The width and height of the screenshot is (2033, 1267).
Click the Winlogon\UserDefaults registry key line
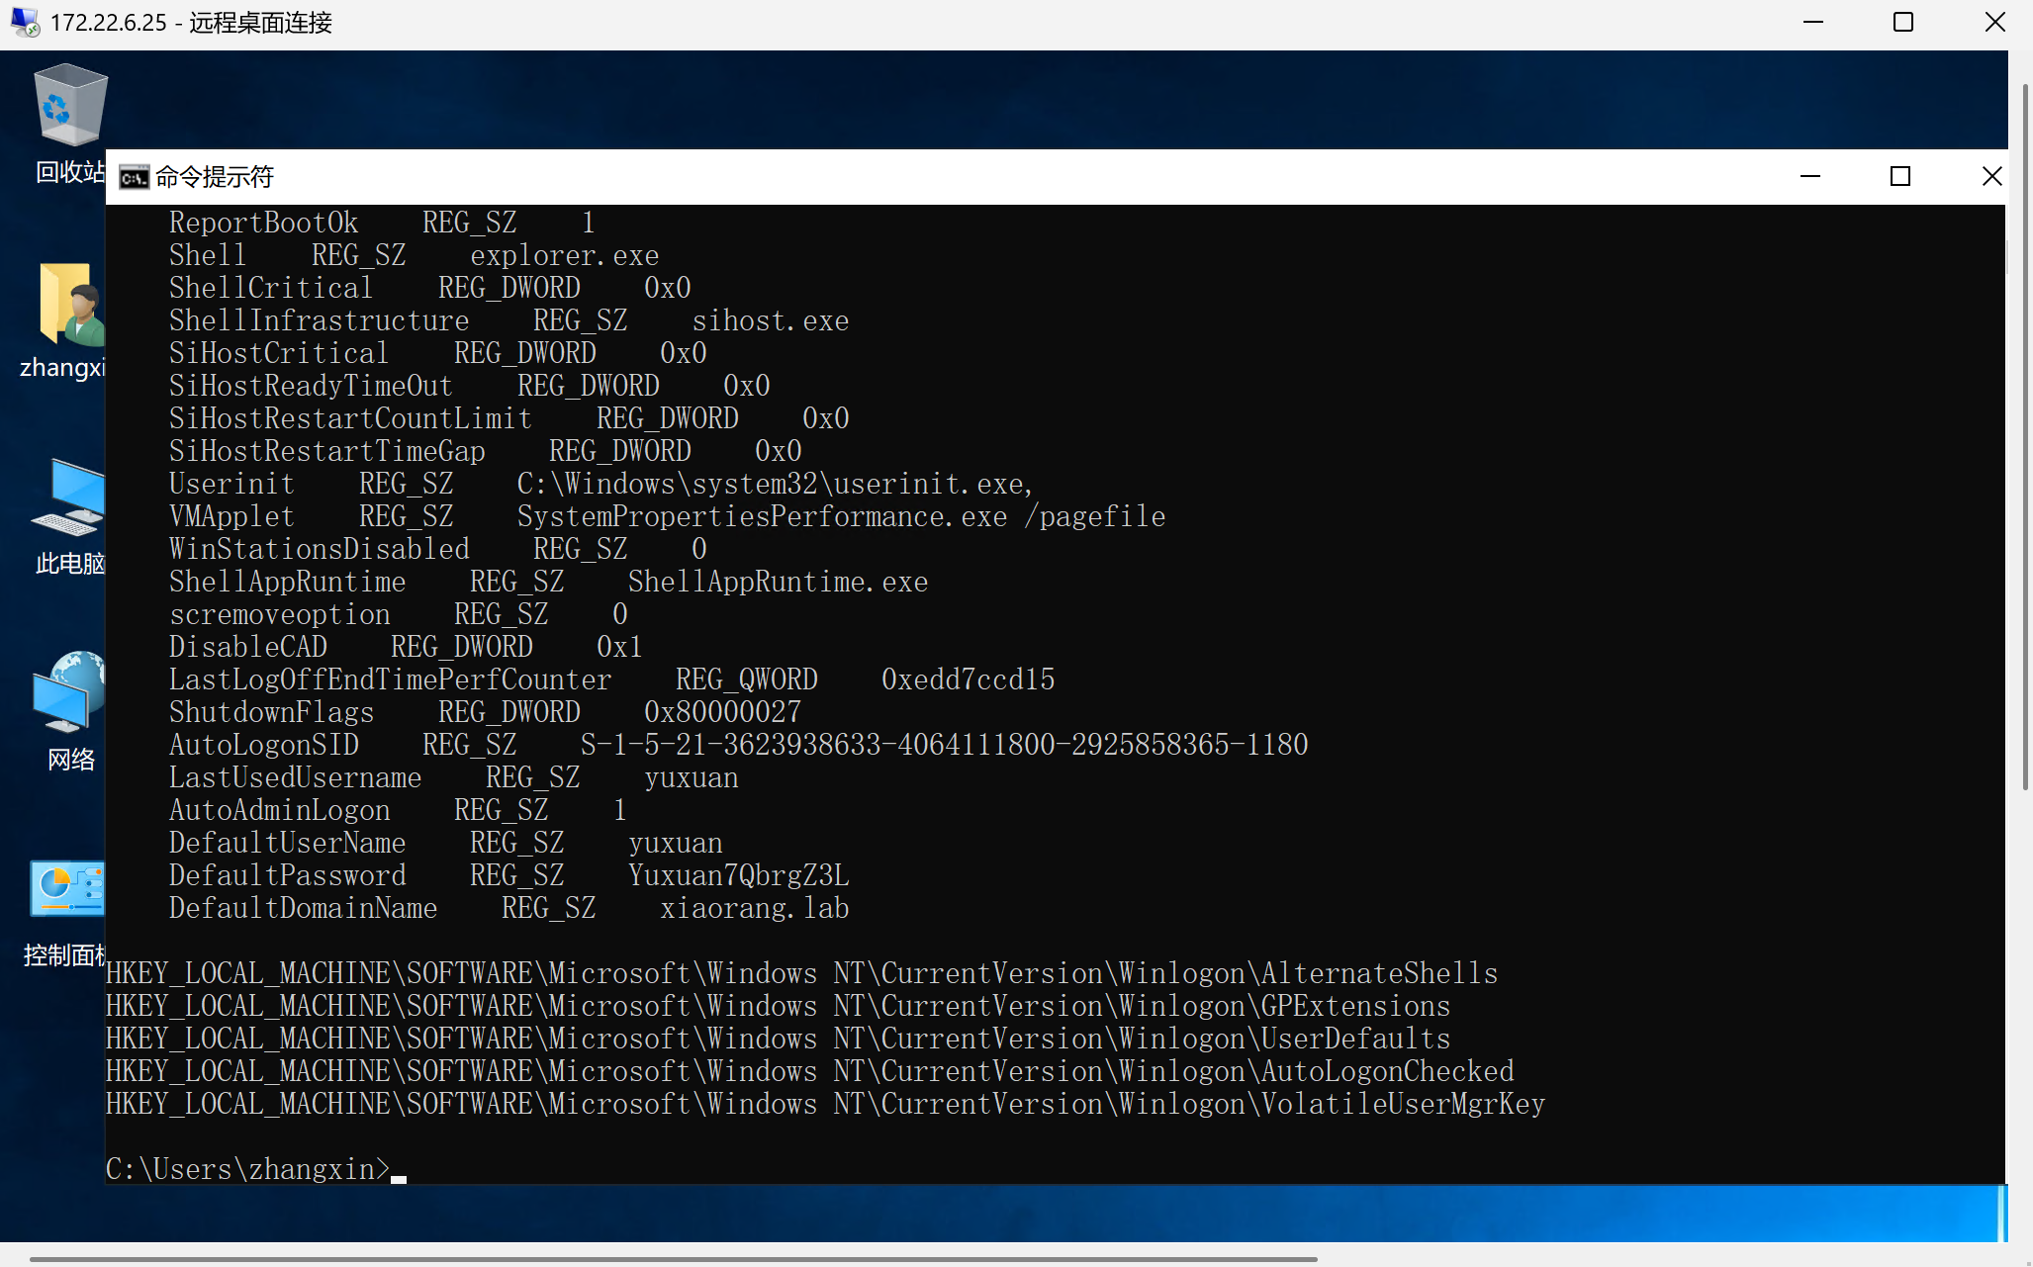778,1039
